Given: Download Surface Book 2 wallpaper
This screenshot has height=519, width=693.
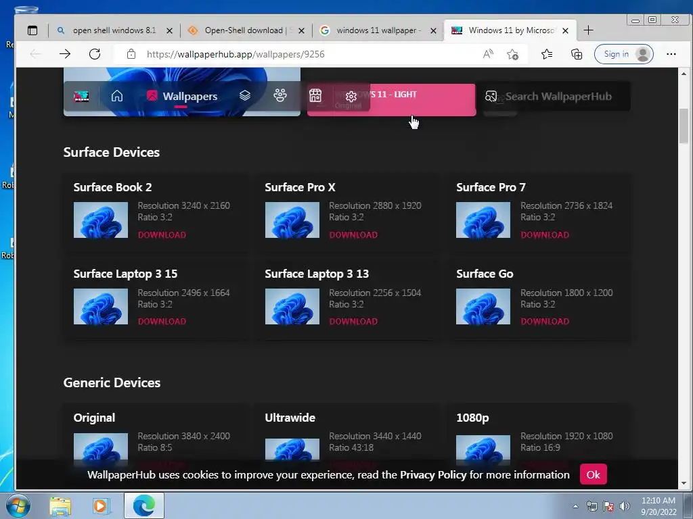Looking at the screenshot, I should pyautogui.click(x=162, y=234).
